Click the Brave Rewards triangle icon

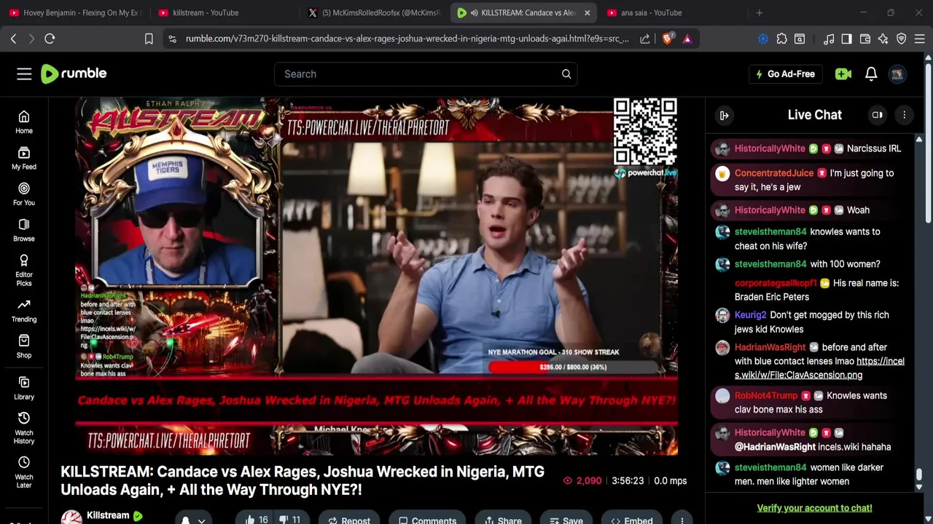click(687, 39)
